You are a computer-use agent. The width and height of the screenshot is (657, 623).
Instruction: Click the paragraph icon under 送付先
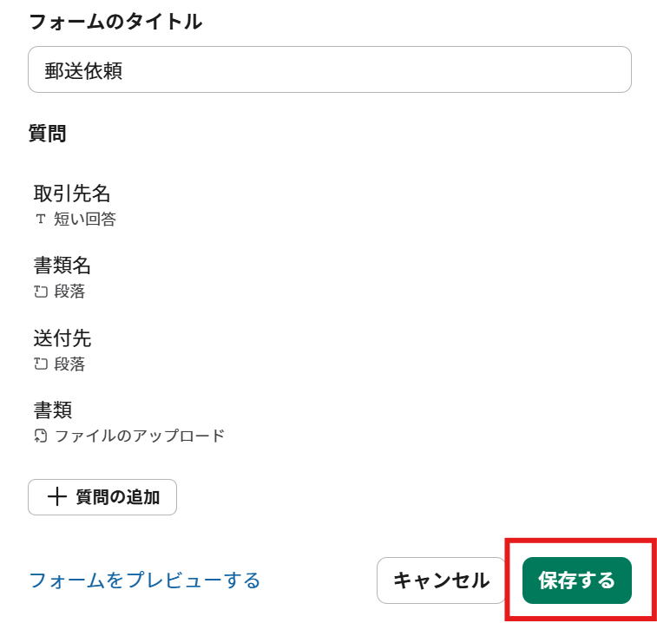pos(40,364)
